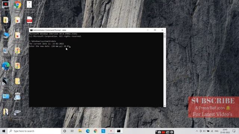This screenshot has height=134, width=239.
Task: Click the Command Prompt title bar icon
Action: (31, 30)
